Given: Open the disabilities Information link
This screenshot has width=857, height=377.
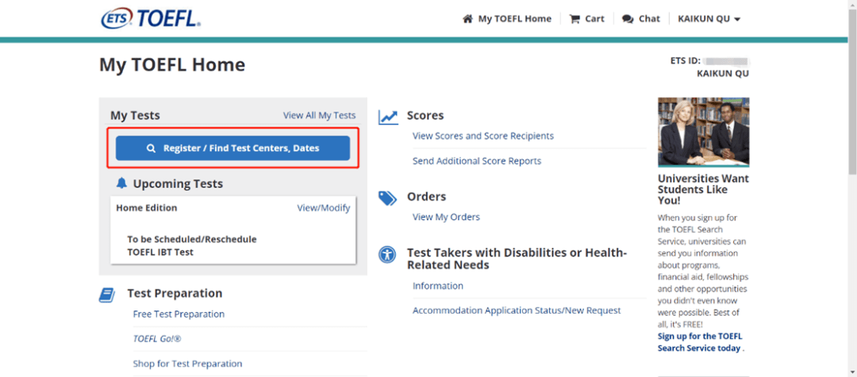Looking at the screenshot, I should coord(438,286).
